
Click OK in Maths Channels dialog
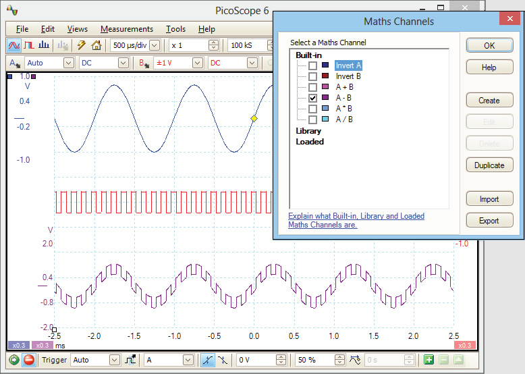coord(489,45)
